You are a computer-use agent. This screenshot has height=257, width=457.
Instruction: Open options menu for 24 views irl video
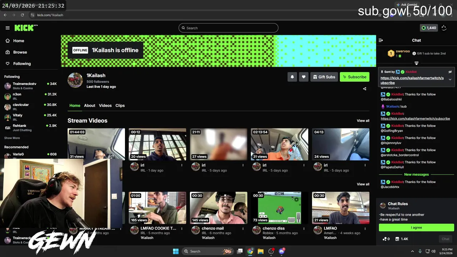[365, 165]
